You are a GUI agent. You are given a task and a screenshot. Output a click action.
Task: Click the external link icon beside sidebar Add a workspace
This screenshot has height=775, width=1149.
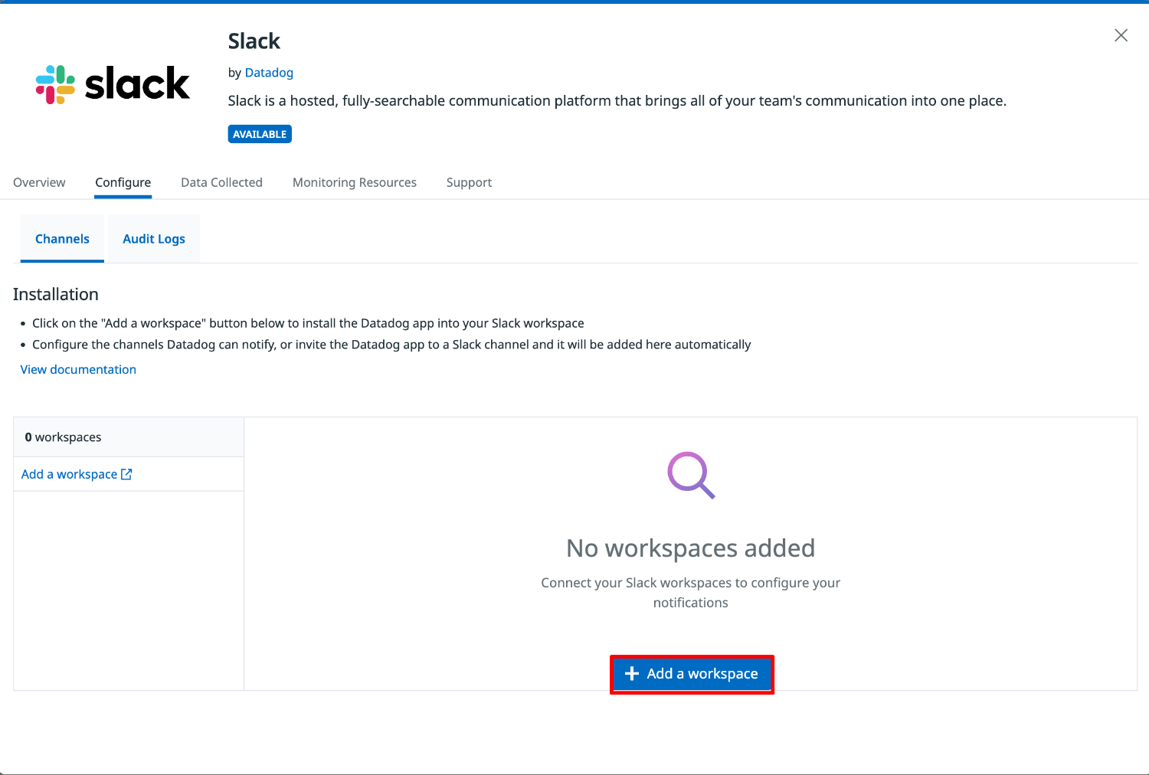[x=127, y=475]
